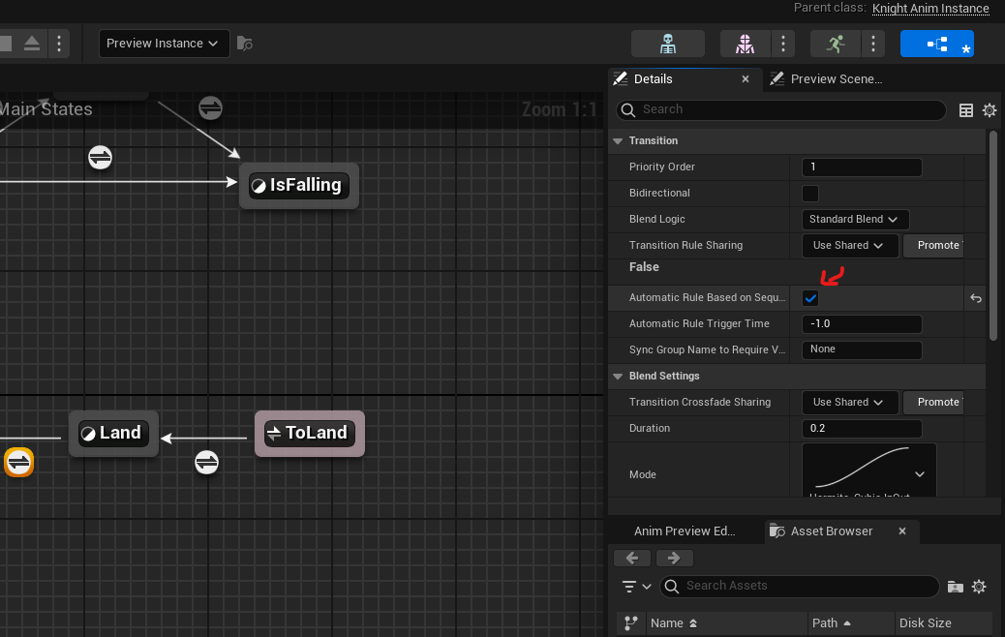Switch to Anim Preview Editor tab
Screen dimensions: 1005x637
685,531
